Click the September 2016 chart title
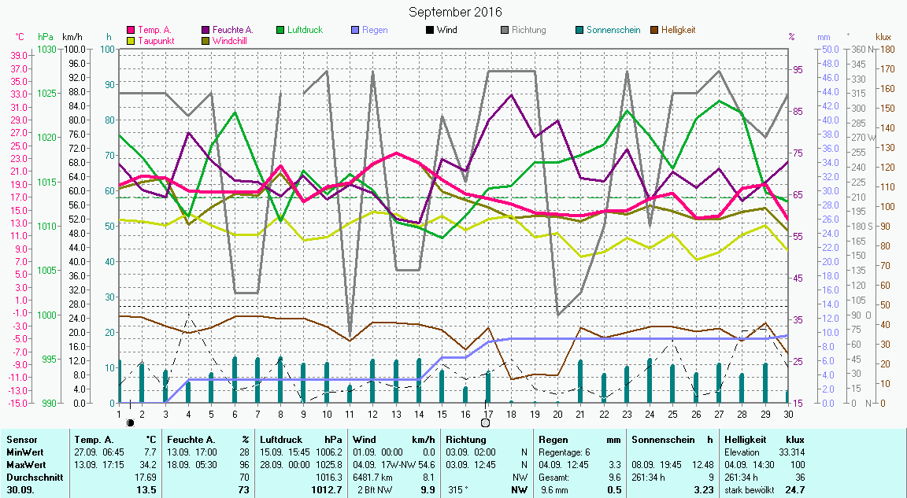 click(x=455, y=12)
